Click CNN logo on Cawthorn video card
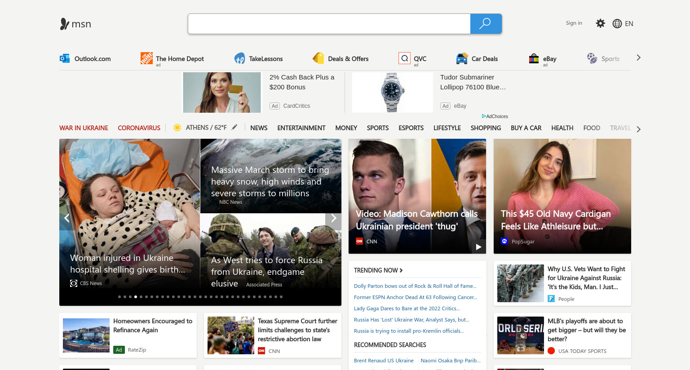690x370 pixels. [x=359, y=241]
